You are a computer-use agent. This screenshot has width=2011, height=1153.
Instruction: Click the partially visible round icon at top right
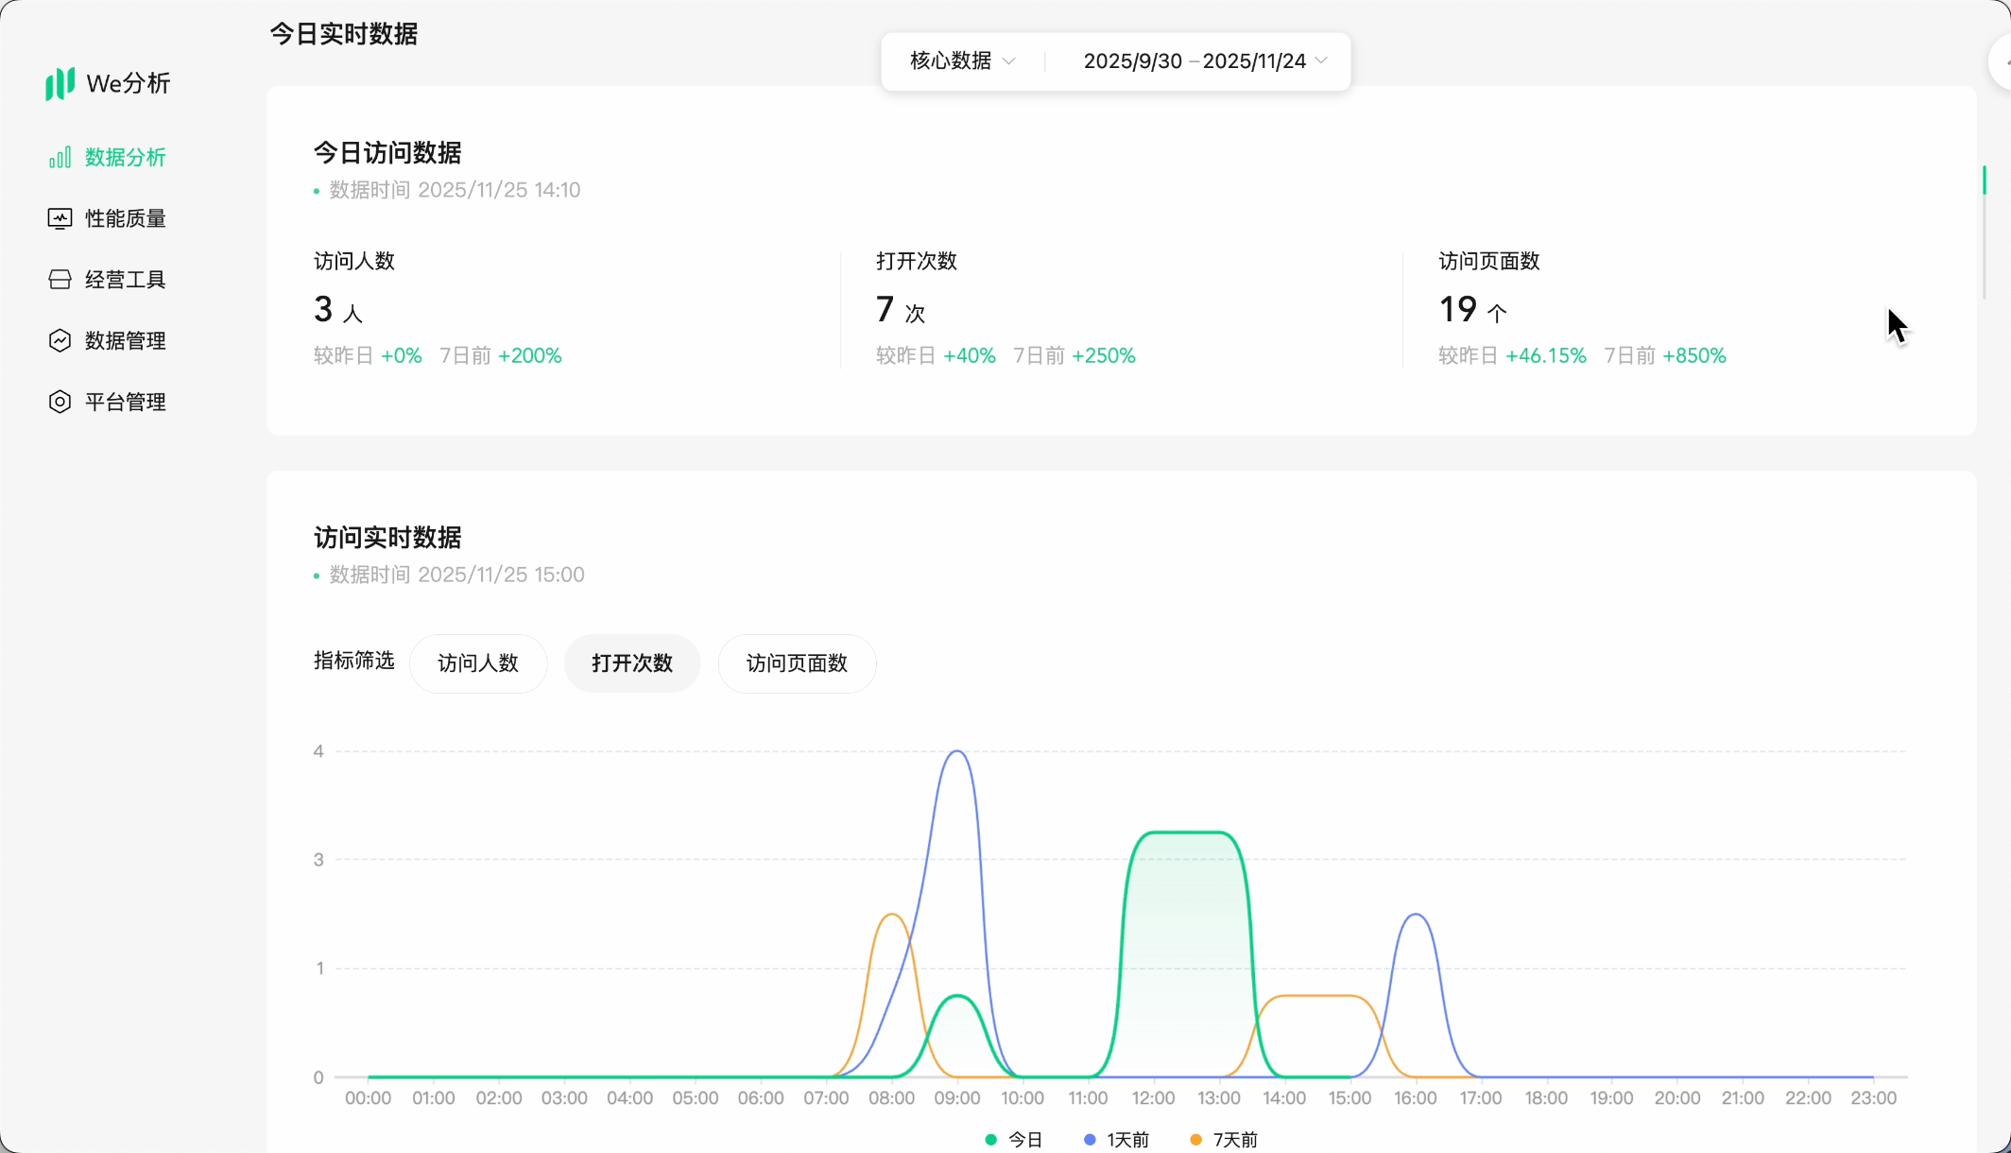(2002, 62)
